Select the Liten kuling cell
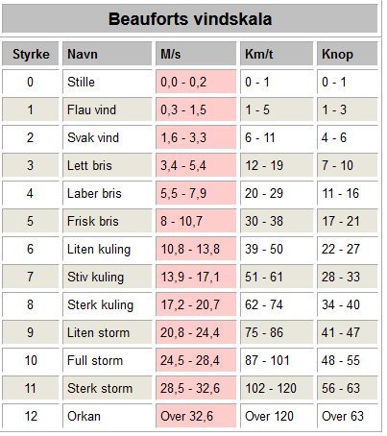 pyautogui.click(x=108, y=249)
